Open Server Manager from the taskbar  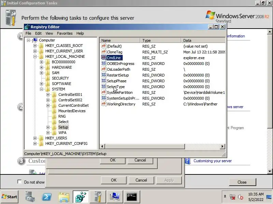pyautogui.click(x=30, y=197)
